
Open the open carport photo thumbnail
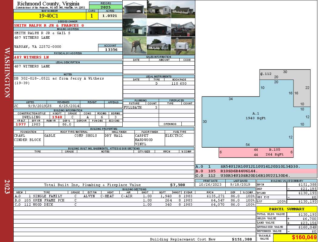(x=135, y=9)
